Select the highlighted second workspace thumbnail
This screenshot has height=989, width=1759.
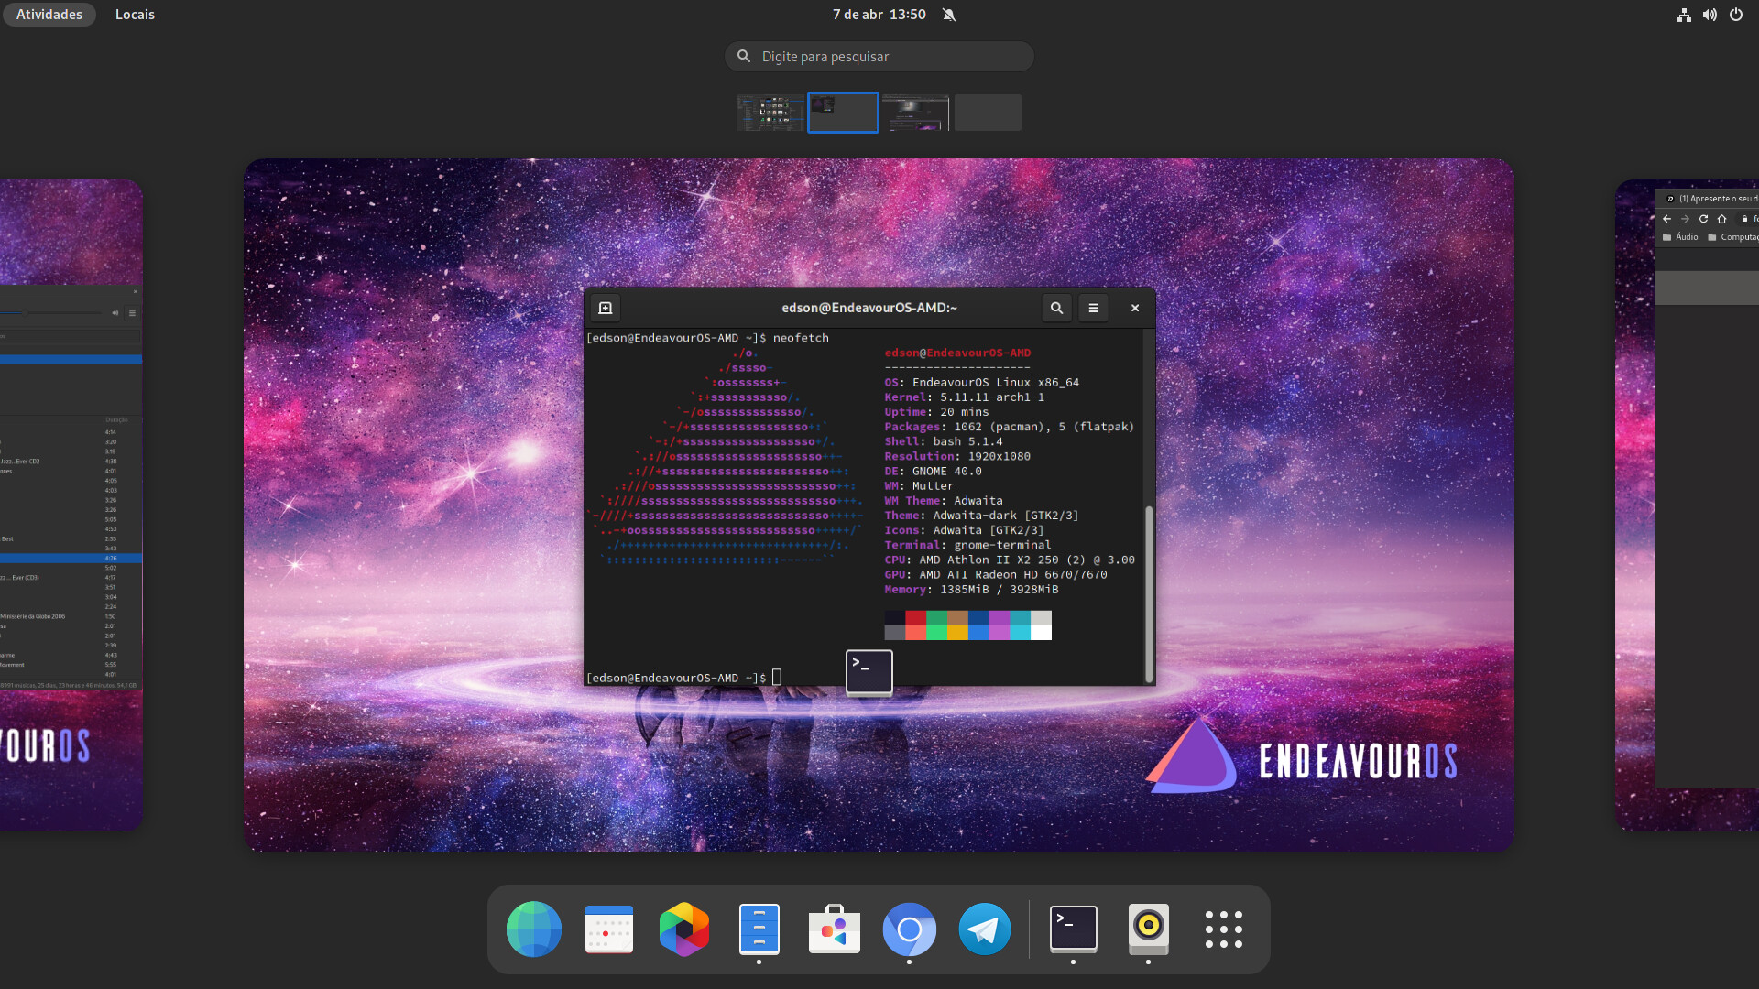pos(843,113)
